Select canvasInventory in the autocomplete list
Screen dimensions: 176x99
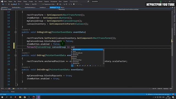[x=87, y=50]
